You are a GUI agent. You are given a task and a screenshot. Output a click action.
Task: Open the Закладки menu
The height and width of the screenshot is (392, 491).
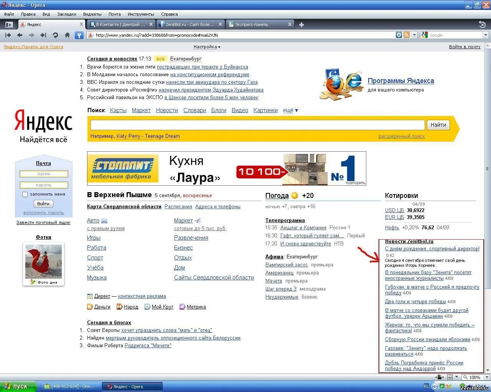click(67, 14)
